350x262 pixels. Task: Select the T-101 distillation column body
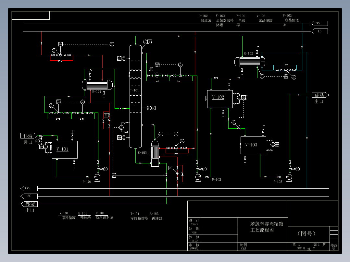tap(135, 97)
